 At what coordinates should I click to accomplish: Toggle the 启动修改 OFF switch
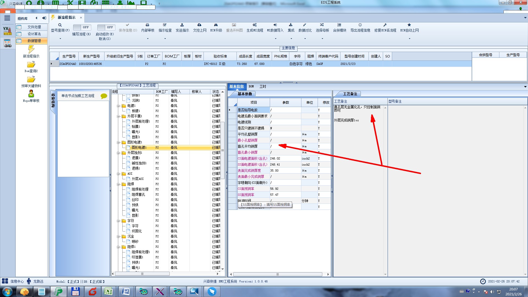pyautogui.click(x=105, y=27)
